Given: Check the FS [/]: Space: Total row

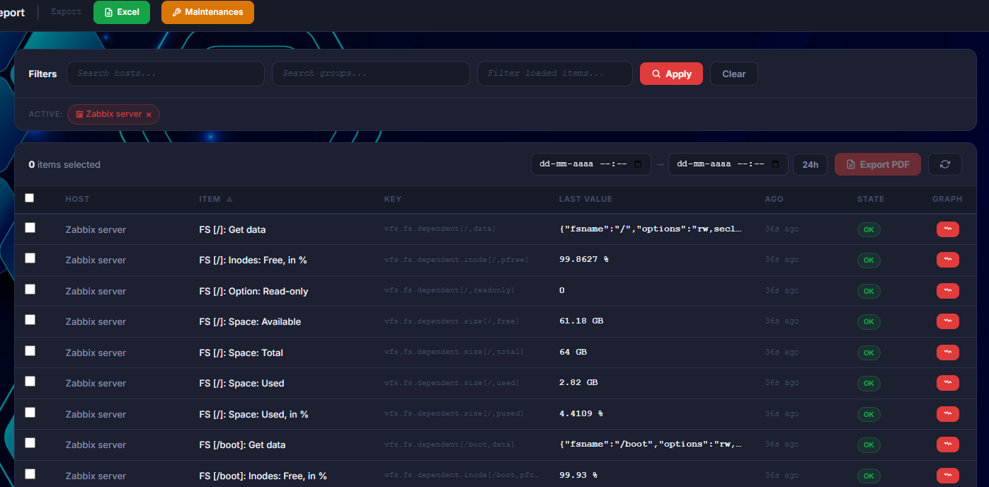Looking at the screenshot, I should 30,350.
